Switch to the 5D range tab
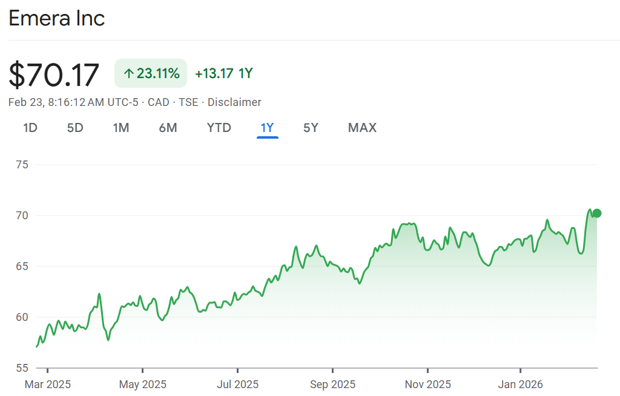This screenshot has height=396, width=620. (x=75, y=128)
